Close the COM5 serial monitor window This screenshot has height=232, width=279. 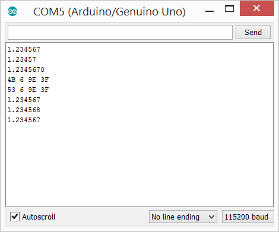(257, 8)
